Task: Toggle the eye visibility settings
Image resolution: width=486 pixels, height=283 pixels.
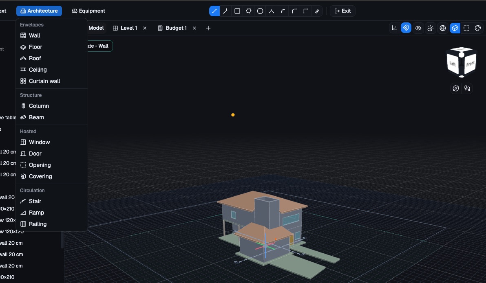Action: [x=418, y=28]
